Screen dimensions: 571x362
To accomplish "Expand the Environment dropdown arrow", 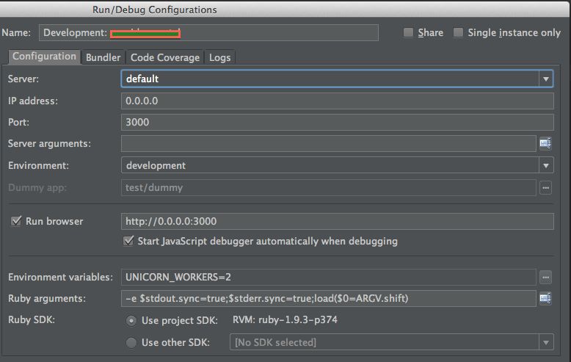I will pyautogui.click(x=545, y=165).
